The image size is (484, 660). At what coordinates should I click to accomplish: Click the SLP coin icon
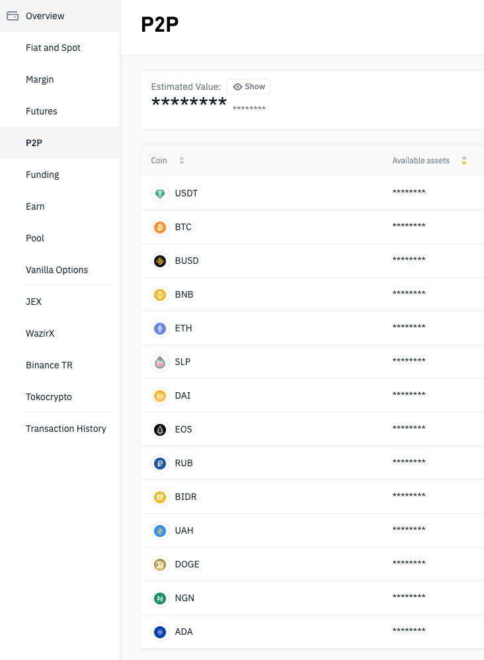160,362
